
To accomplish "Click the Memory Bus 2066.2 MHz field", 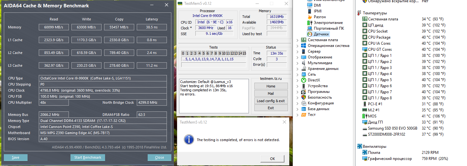I will click(x=54, y=115).
